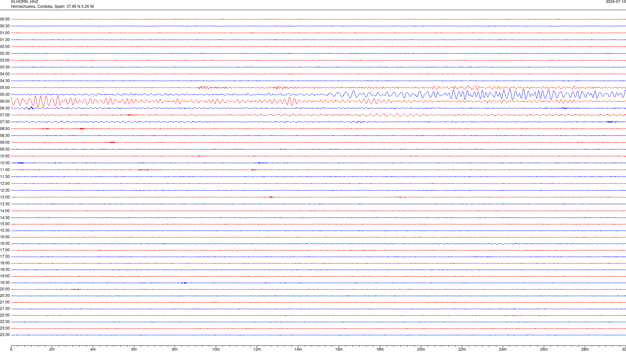
Task: Select the 19:30 time row label
Action: (x=5, y=283)
